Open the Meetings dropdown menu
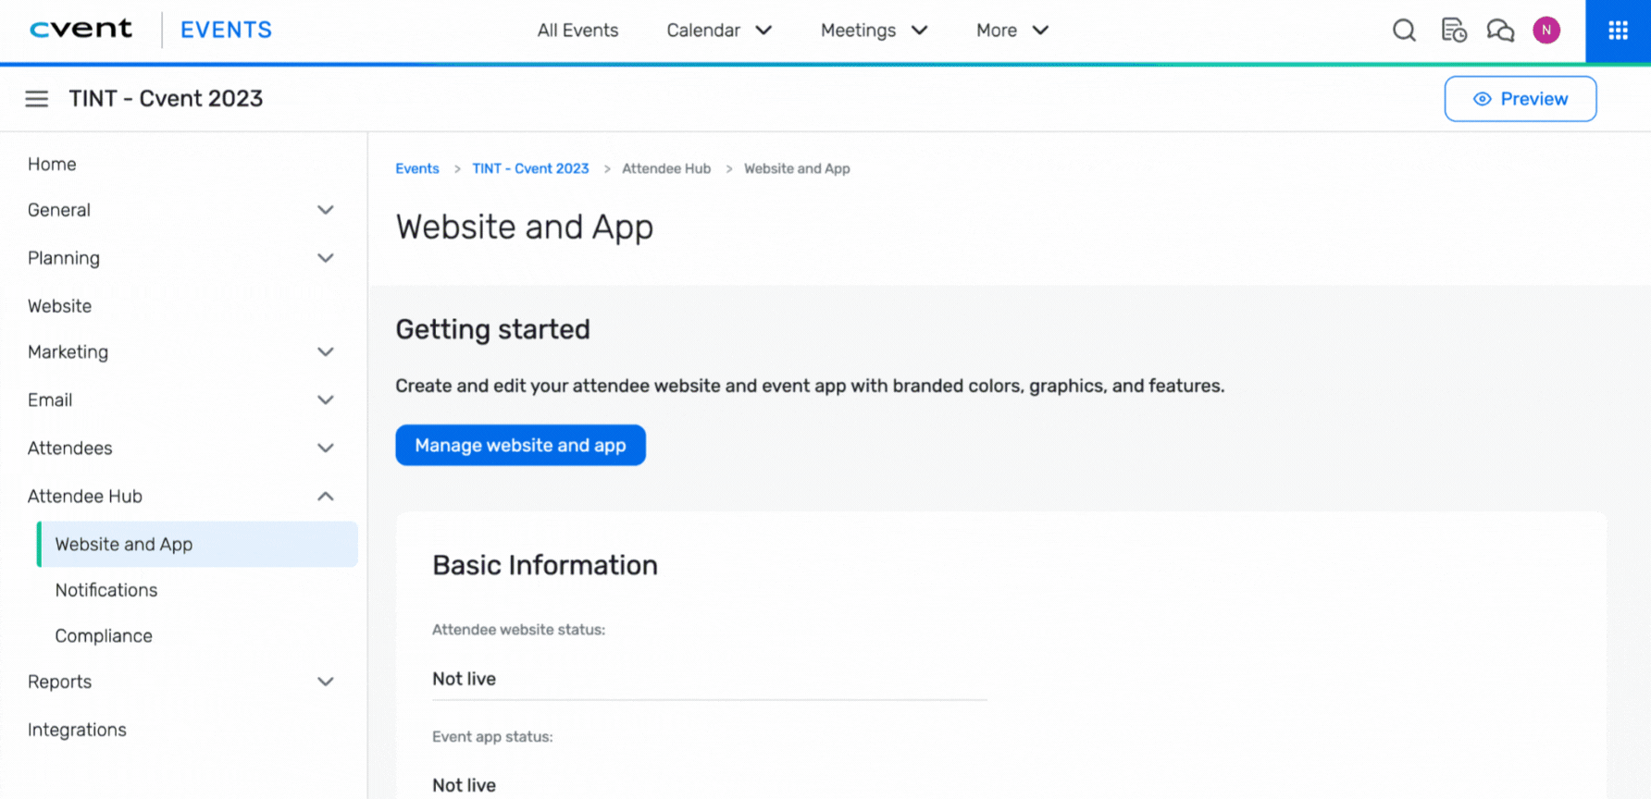This screenshot has height=799, width=1651. pyautogui.click(x=874, y=31)
